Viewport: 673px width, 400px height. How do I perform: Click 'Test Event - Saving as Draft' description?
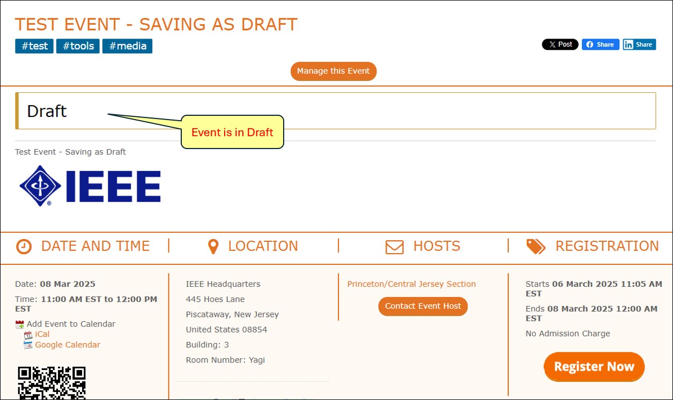(70, 152)
